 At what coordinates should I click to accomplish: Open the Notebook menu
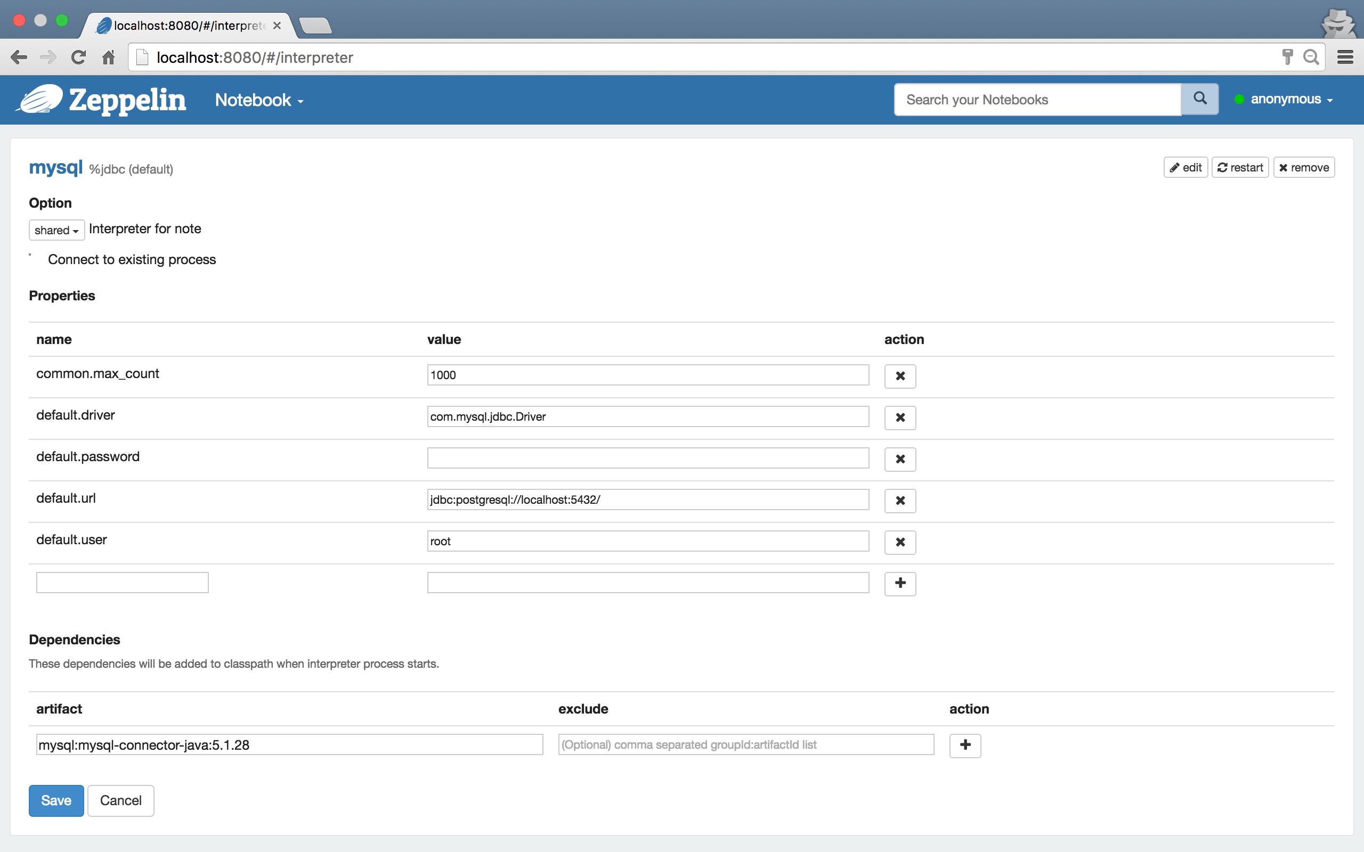(259, 100)
